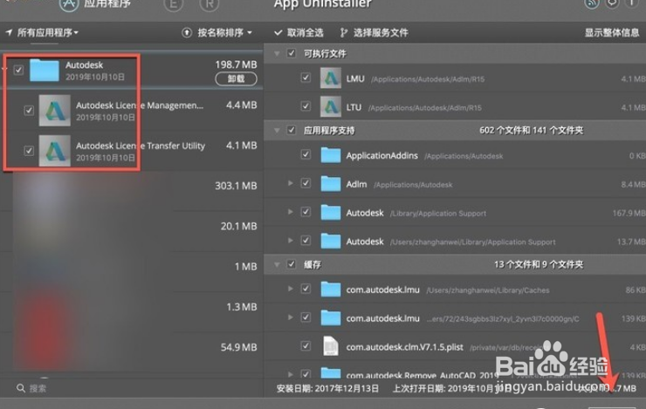
Task: Select the 54.9 MB app row
Action: [132, 352]
